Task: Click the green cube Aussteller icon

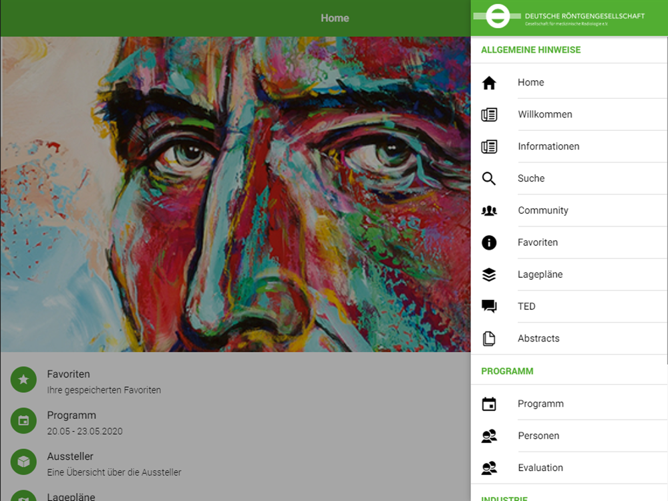Action: pos(23,462)
